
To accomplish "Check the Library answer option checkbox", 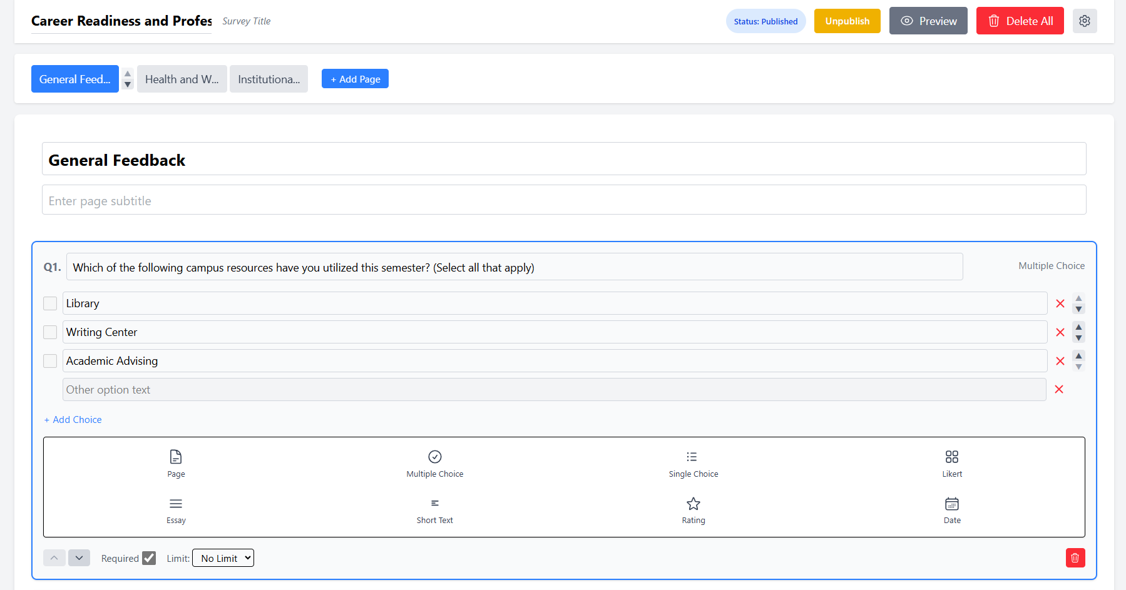I will tap(49, 303).
